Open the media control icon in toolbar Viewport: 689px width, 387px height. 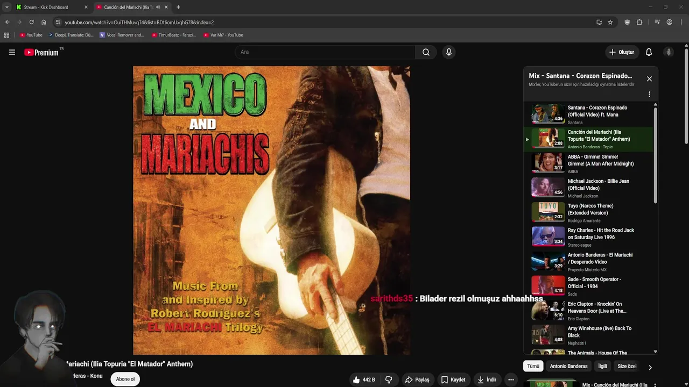coord(657,22)
